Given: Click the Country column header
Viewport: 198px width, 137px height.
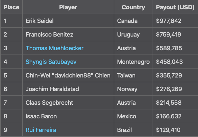Looking at the screenshot, I should [x=133, y=7].
